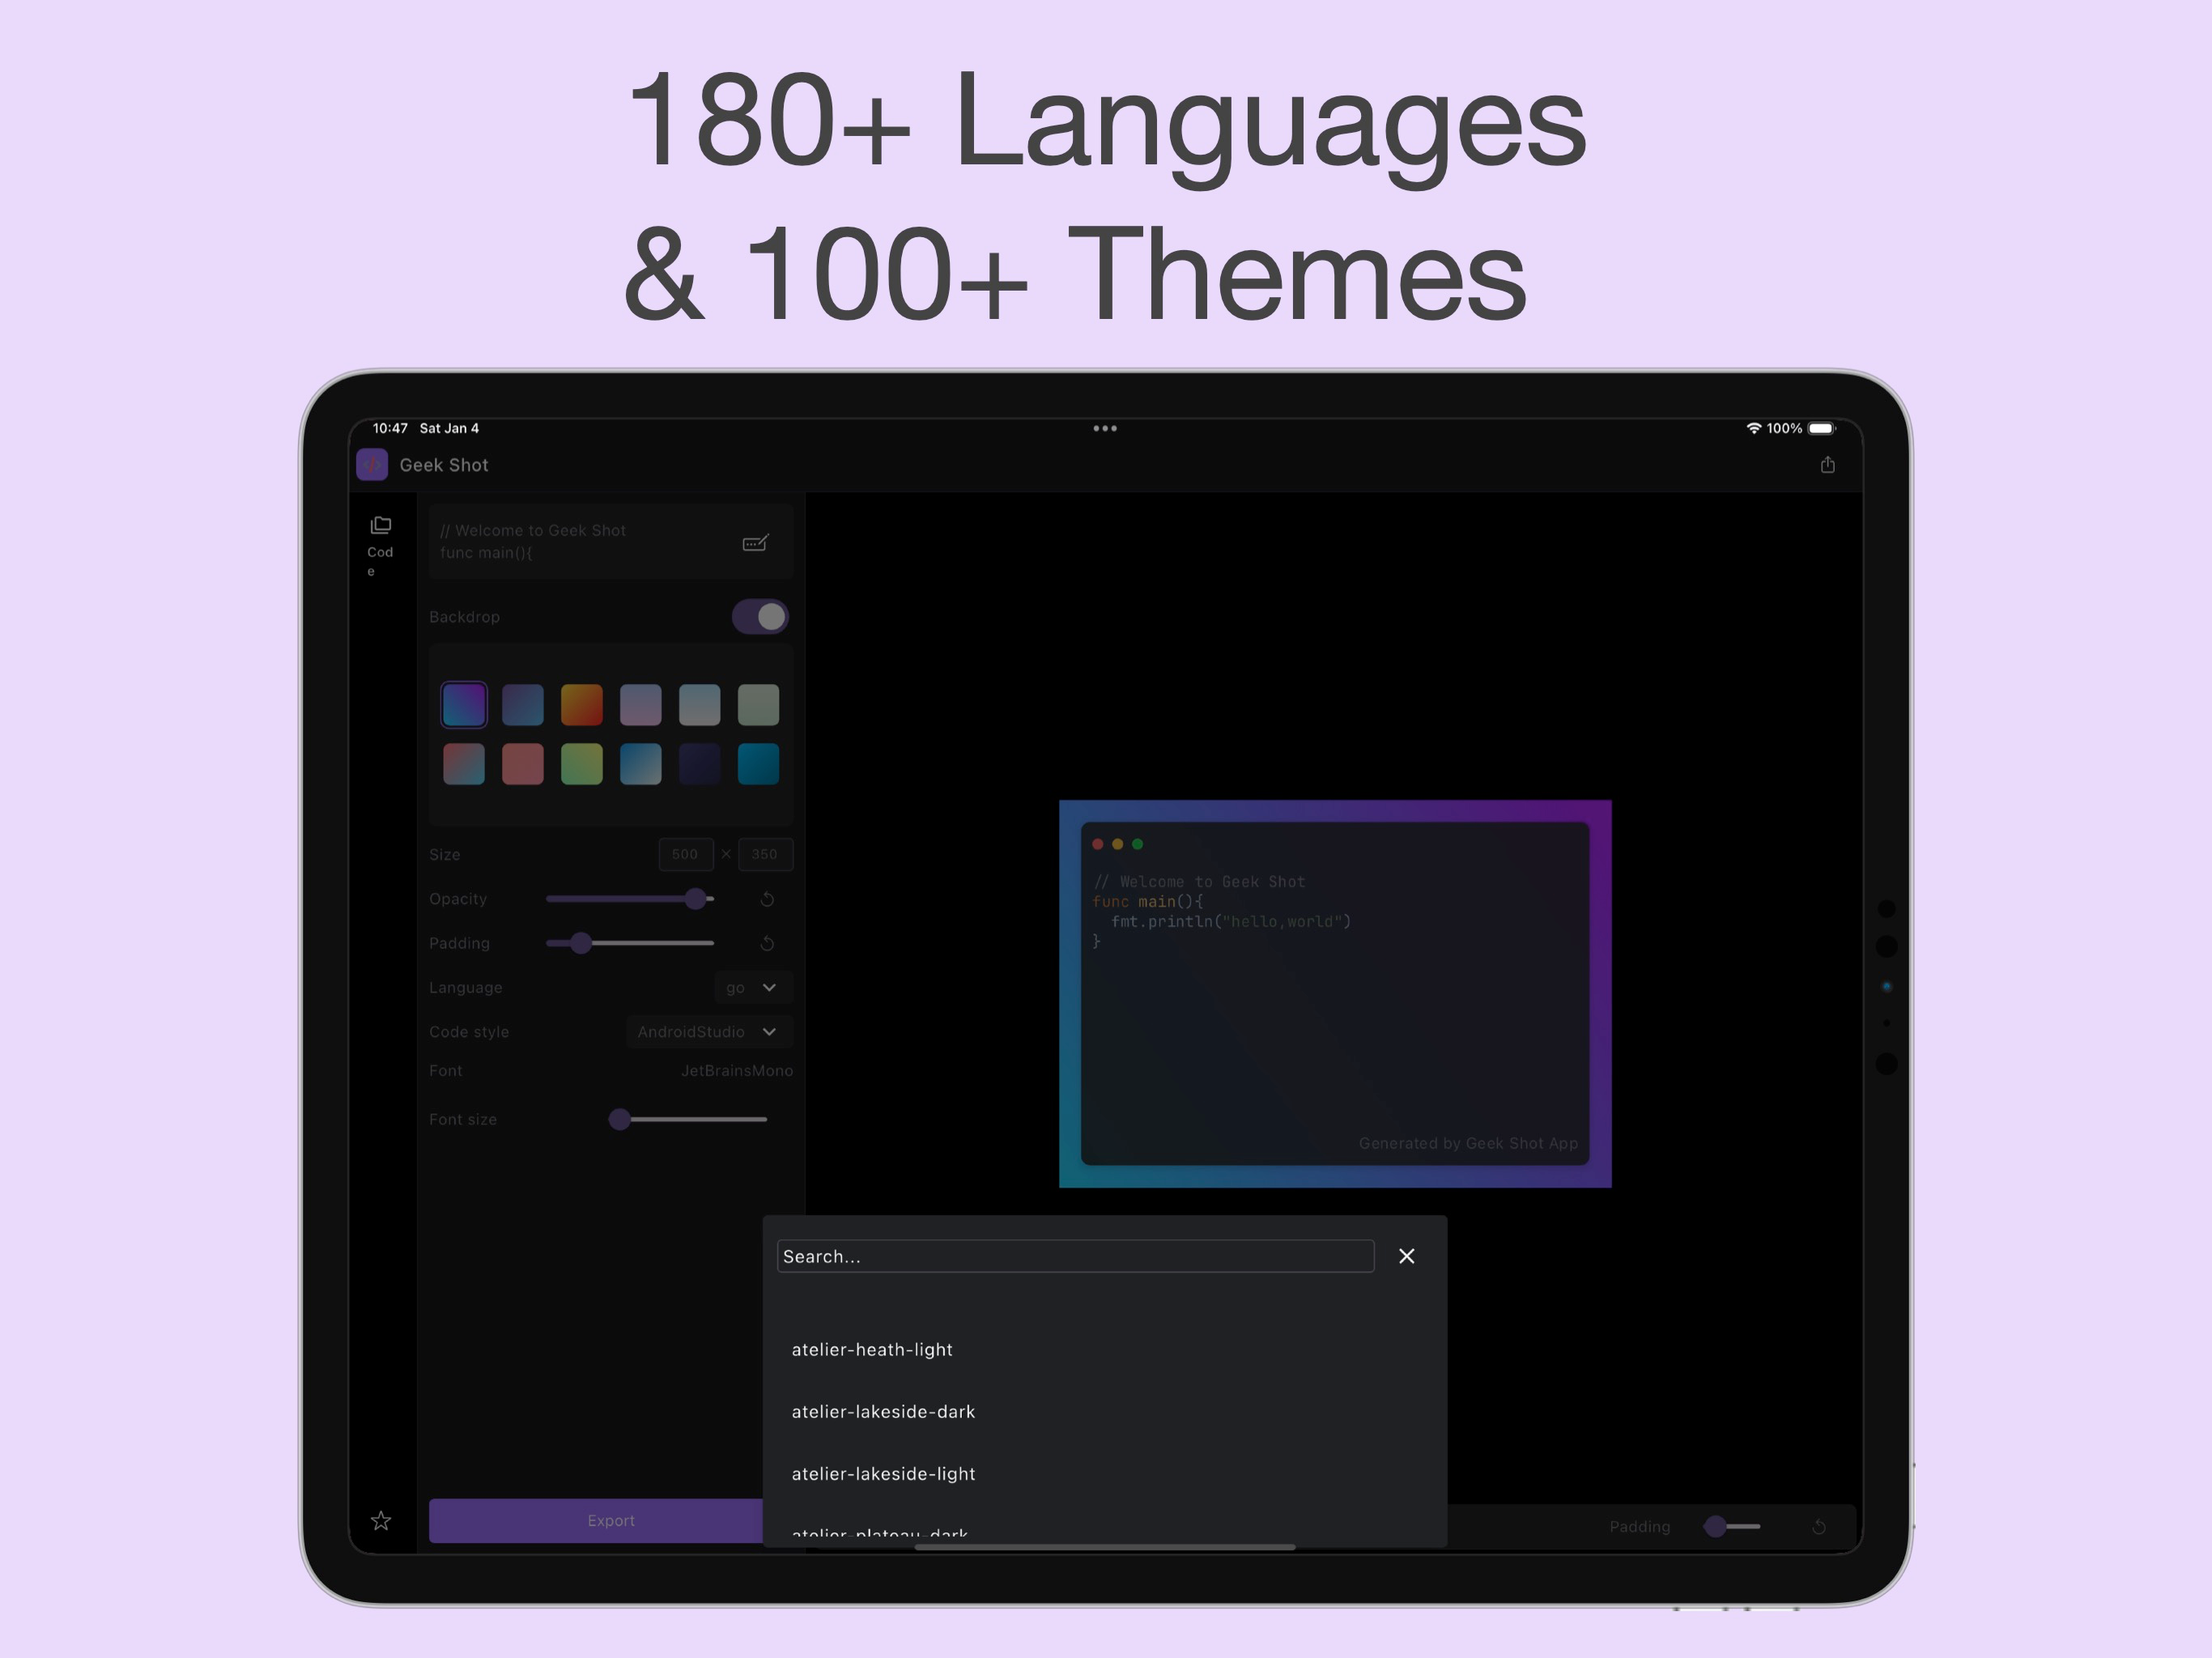Select the orange-red gradient backdrop swatch
2212x1658 pixels.
click(x=582, y=705)
